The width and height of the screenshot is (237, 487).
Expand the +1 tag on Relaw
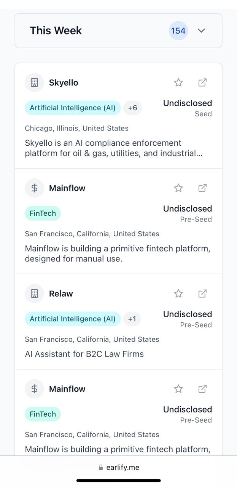132,319
